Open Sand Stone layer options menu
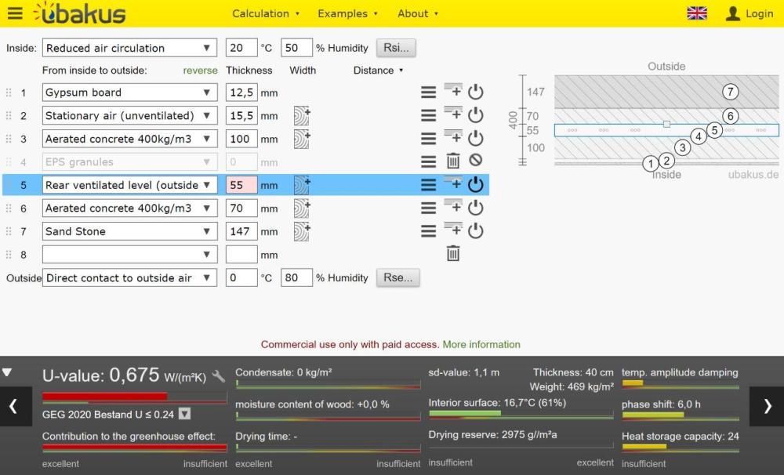The width and height of the screenshot is (784, 475). [428, 231]
